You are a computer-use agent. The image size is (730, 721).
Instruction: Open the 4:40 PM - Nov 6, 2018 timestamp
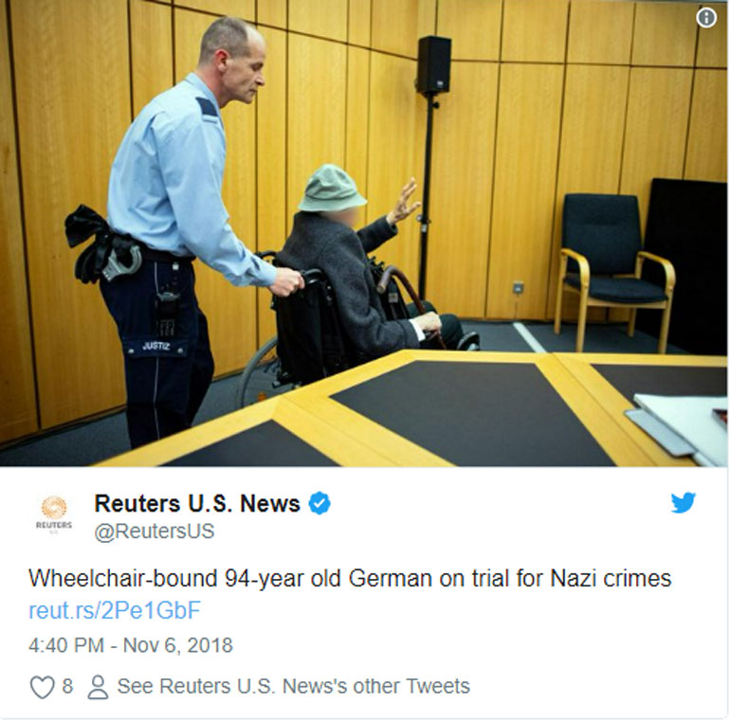131,645
